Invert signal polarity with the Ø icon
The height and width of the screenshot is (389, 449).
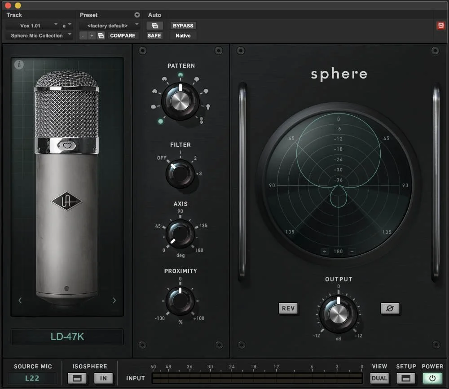(390, 309)
